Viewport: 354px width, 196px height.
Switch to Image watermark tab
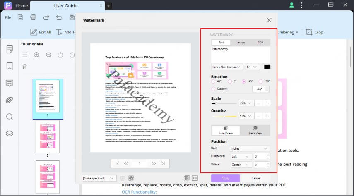[241, 43]
